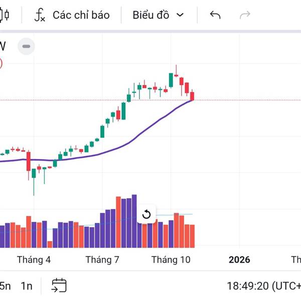Click the red dotted current price line
The height and width of the screenshot is (301, 301).
pyautogui.click(x=241, y=100)
